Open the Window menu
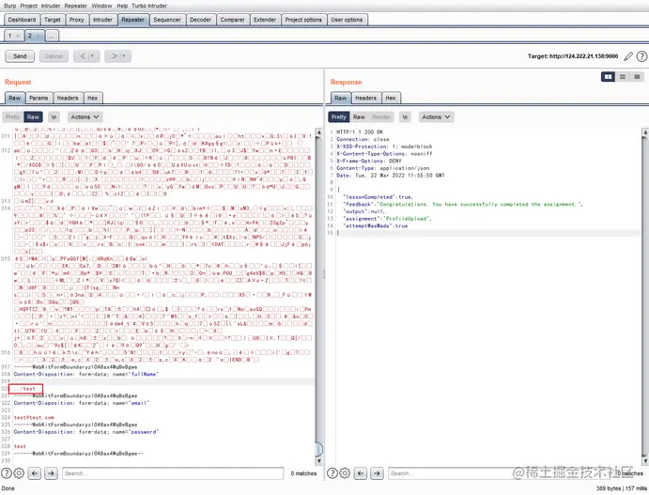The width and height of the screenshot is (649, 495). [x=101, y=6]
